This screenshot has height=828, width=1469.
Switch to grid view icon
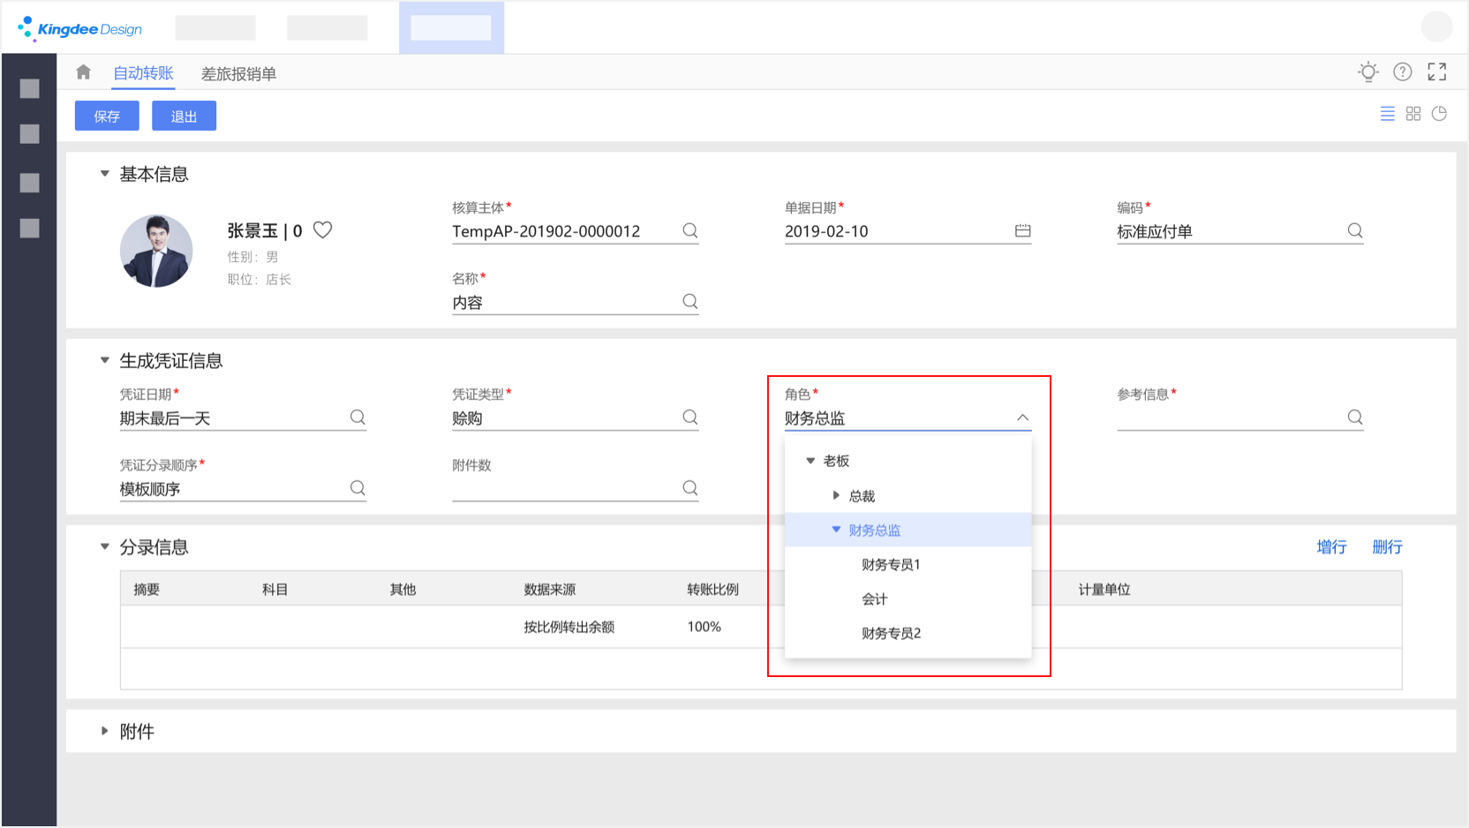[x=1412, y=114]
